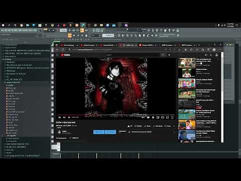
Task: Open the system tray clock
Action: 230,25
